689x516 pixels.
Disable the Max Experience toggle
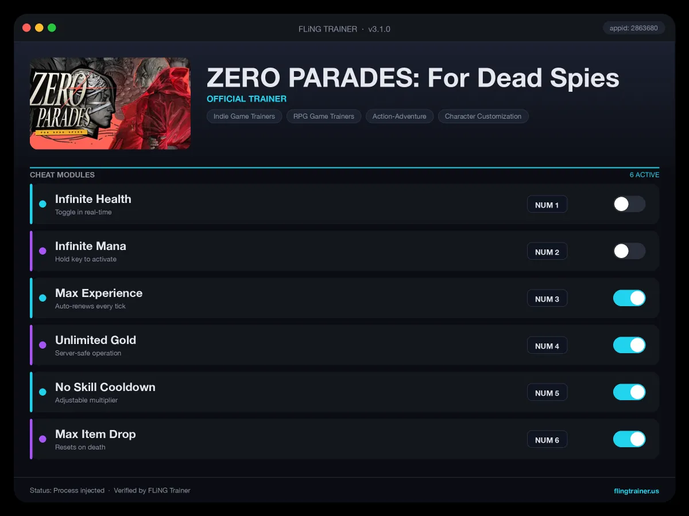(x=629, y=298)
